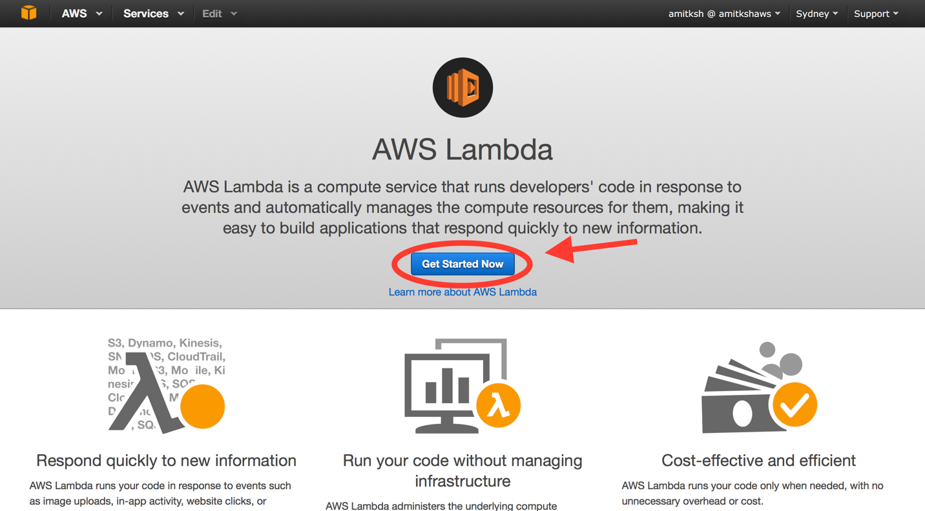The image size is (925, 511).
Task: Click the Respond quickly to new information heading
Action: [166, 461]
